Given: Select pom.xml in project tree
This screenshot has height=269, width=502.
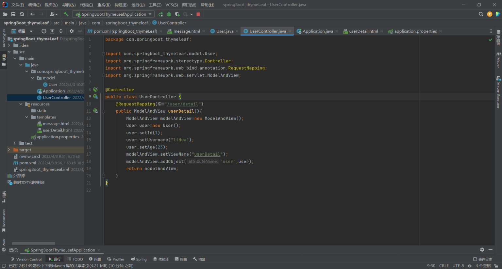Looking at the screenshot, I should pyautogui.click(x=28, y=163).
